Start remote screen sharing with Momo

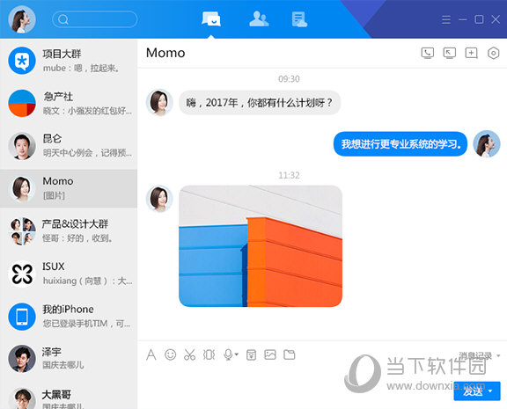coord(450,53)
